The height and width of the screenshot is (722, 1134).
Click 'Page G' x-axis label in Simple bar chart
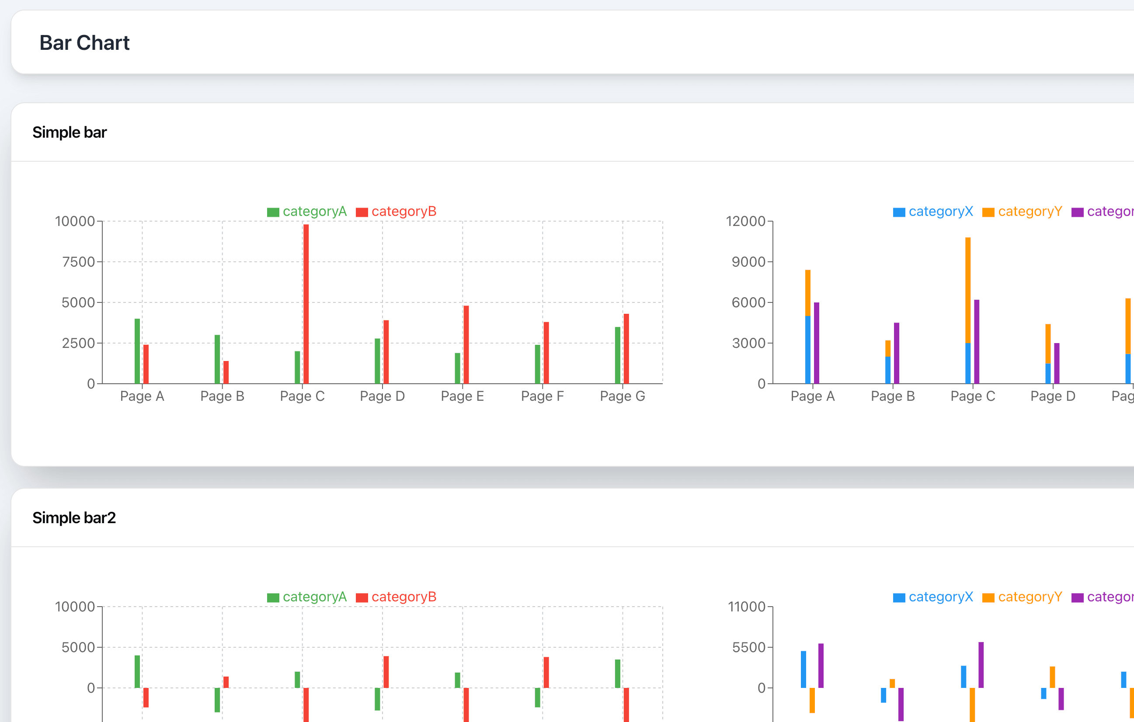pos(623,396)
